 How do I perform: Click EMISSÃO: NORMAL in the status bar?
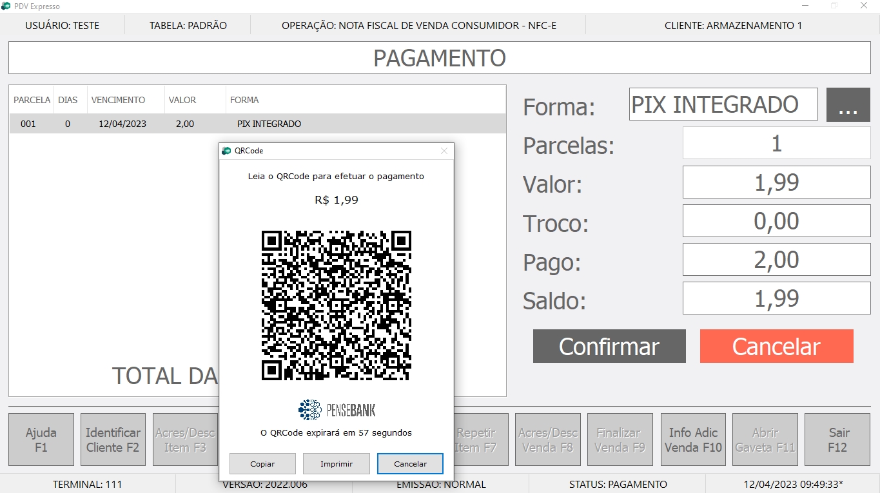(442, 484)
